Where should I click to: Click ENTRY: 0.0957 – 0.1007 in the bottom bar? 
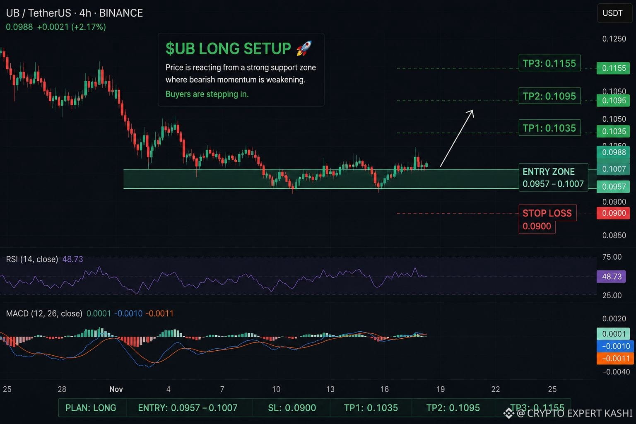click(188, 408)
